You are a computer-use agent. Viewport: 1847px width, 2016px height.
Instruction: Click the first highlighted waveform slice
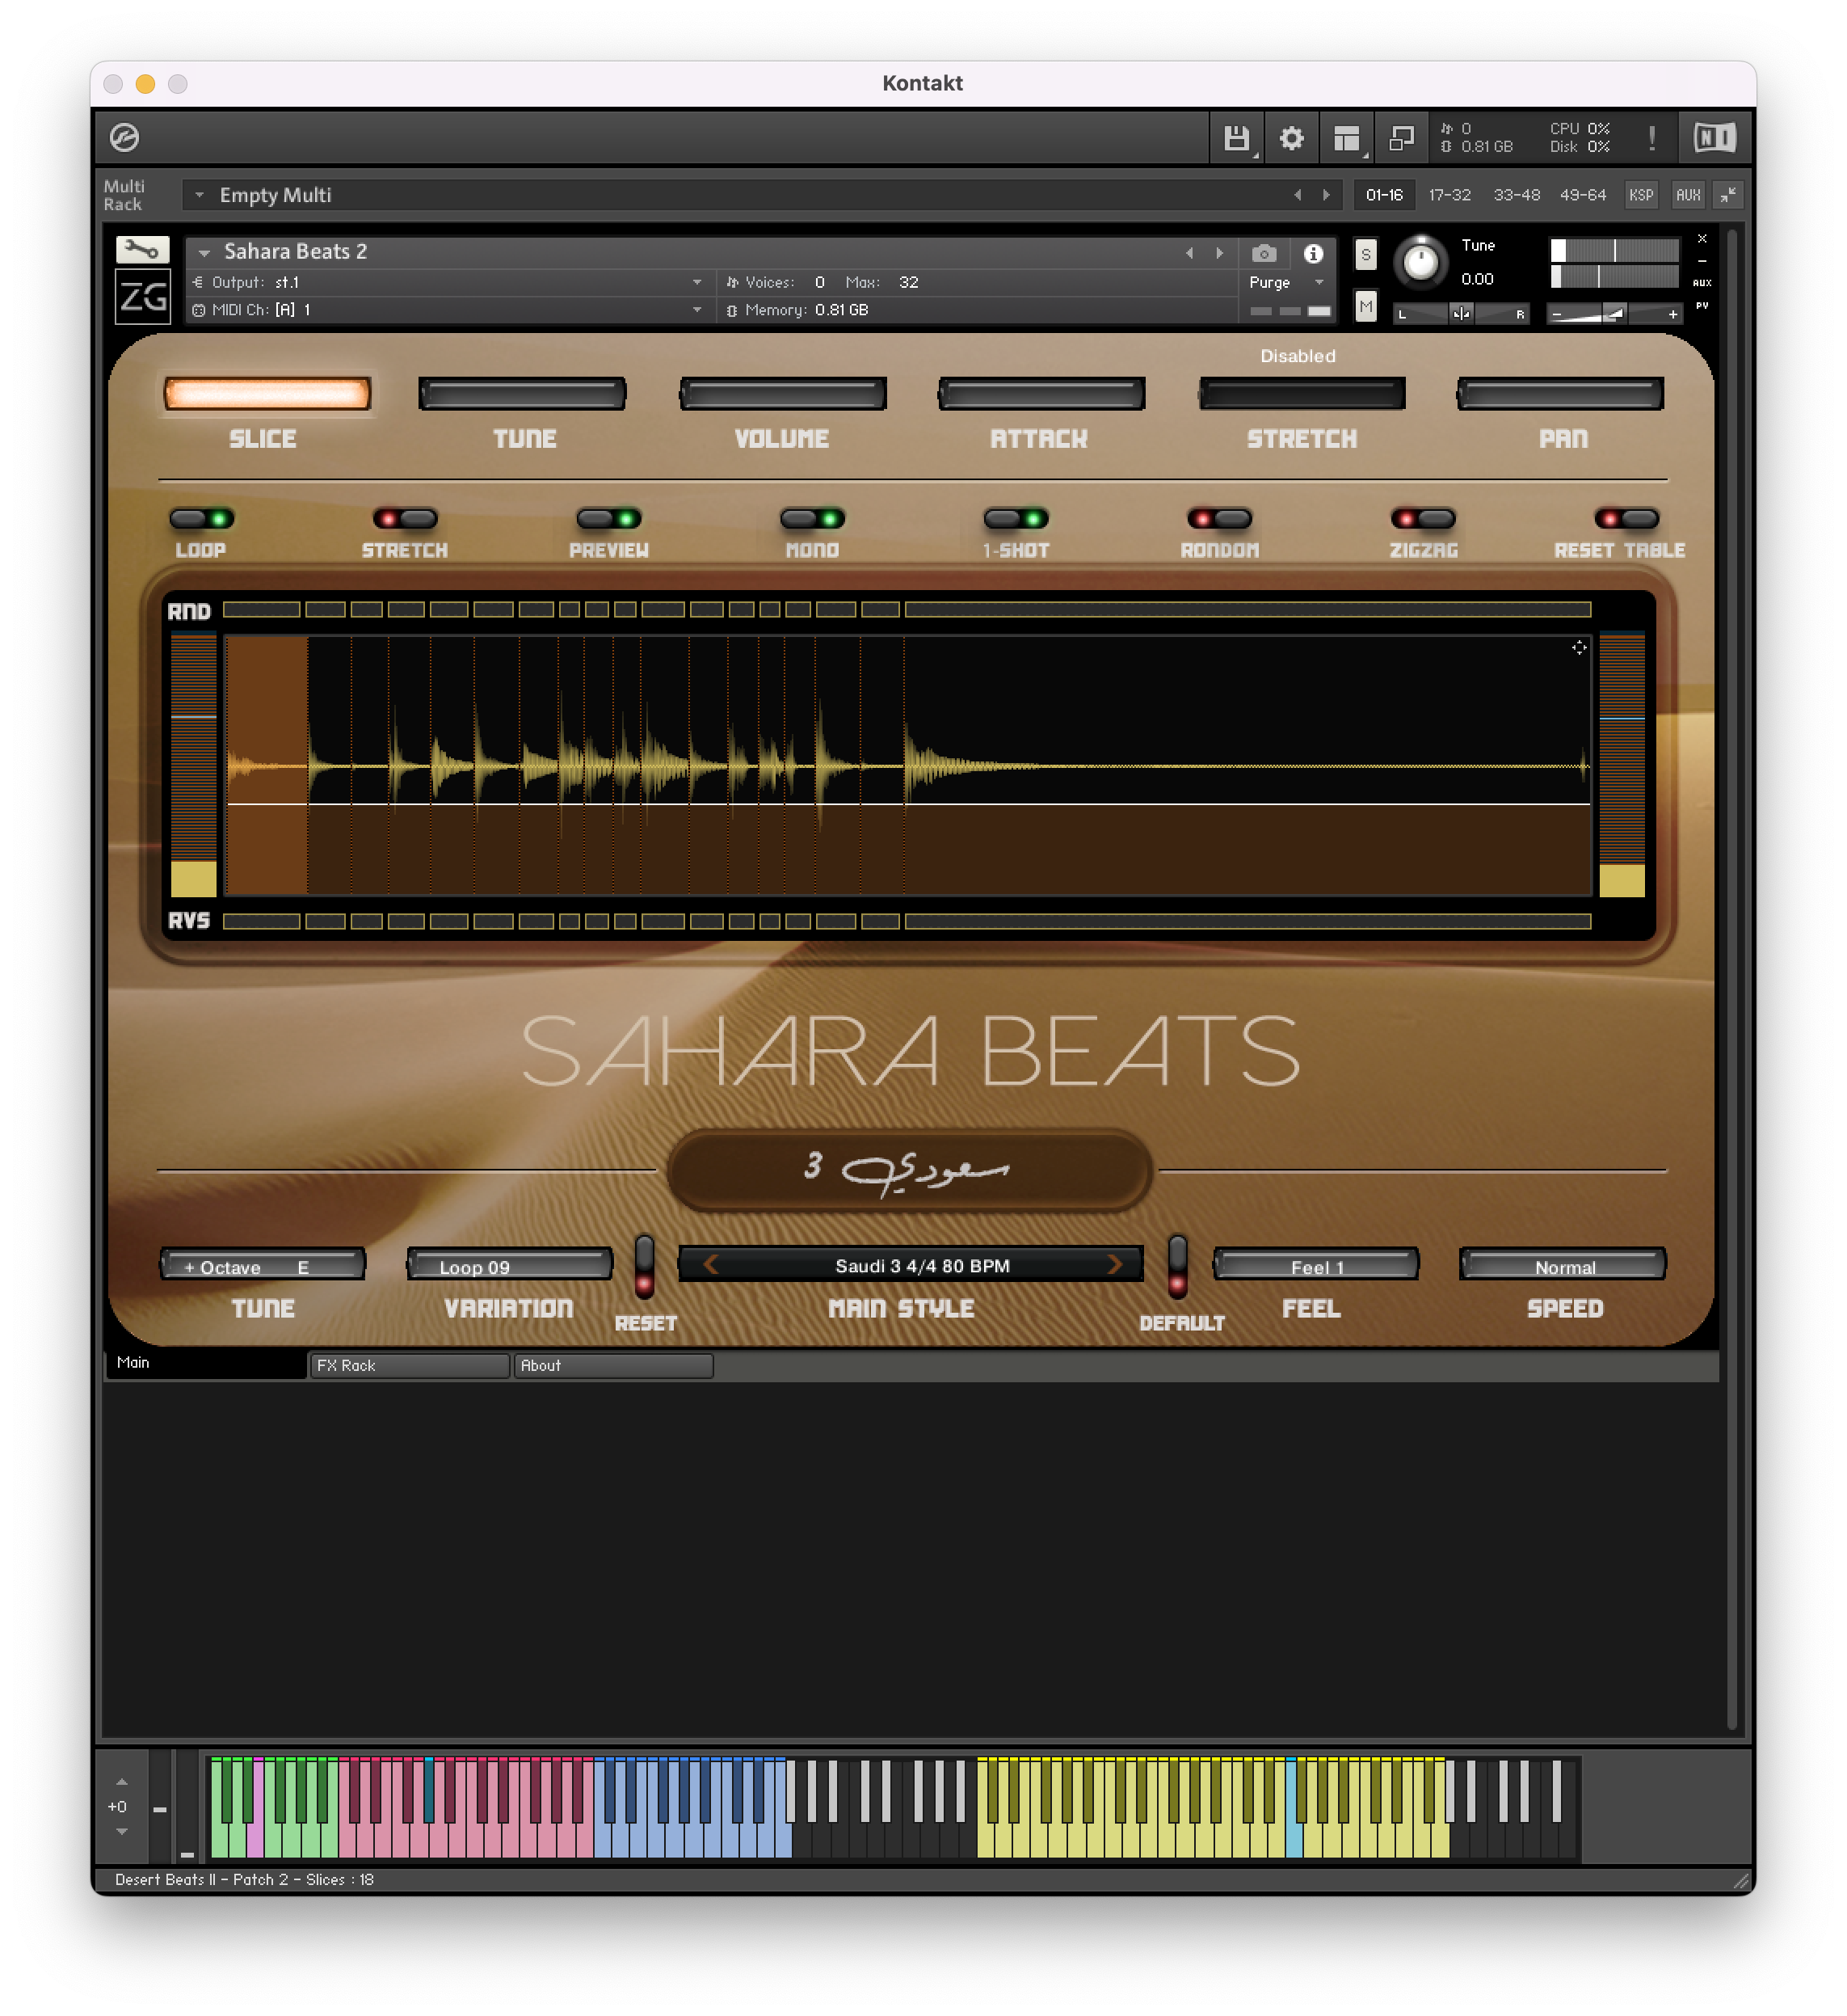pyautogui.click(x=267, y=765)
